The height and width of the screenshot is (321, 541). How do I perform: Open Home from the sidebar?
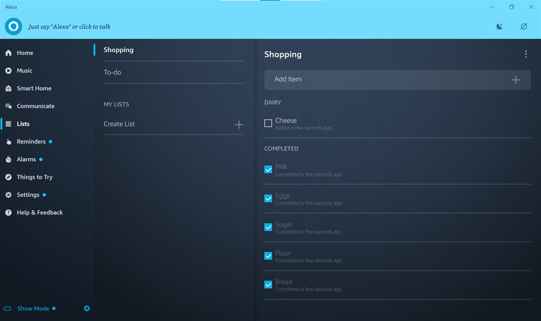coord(24,53)
